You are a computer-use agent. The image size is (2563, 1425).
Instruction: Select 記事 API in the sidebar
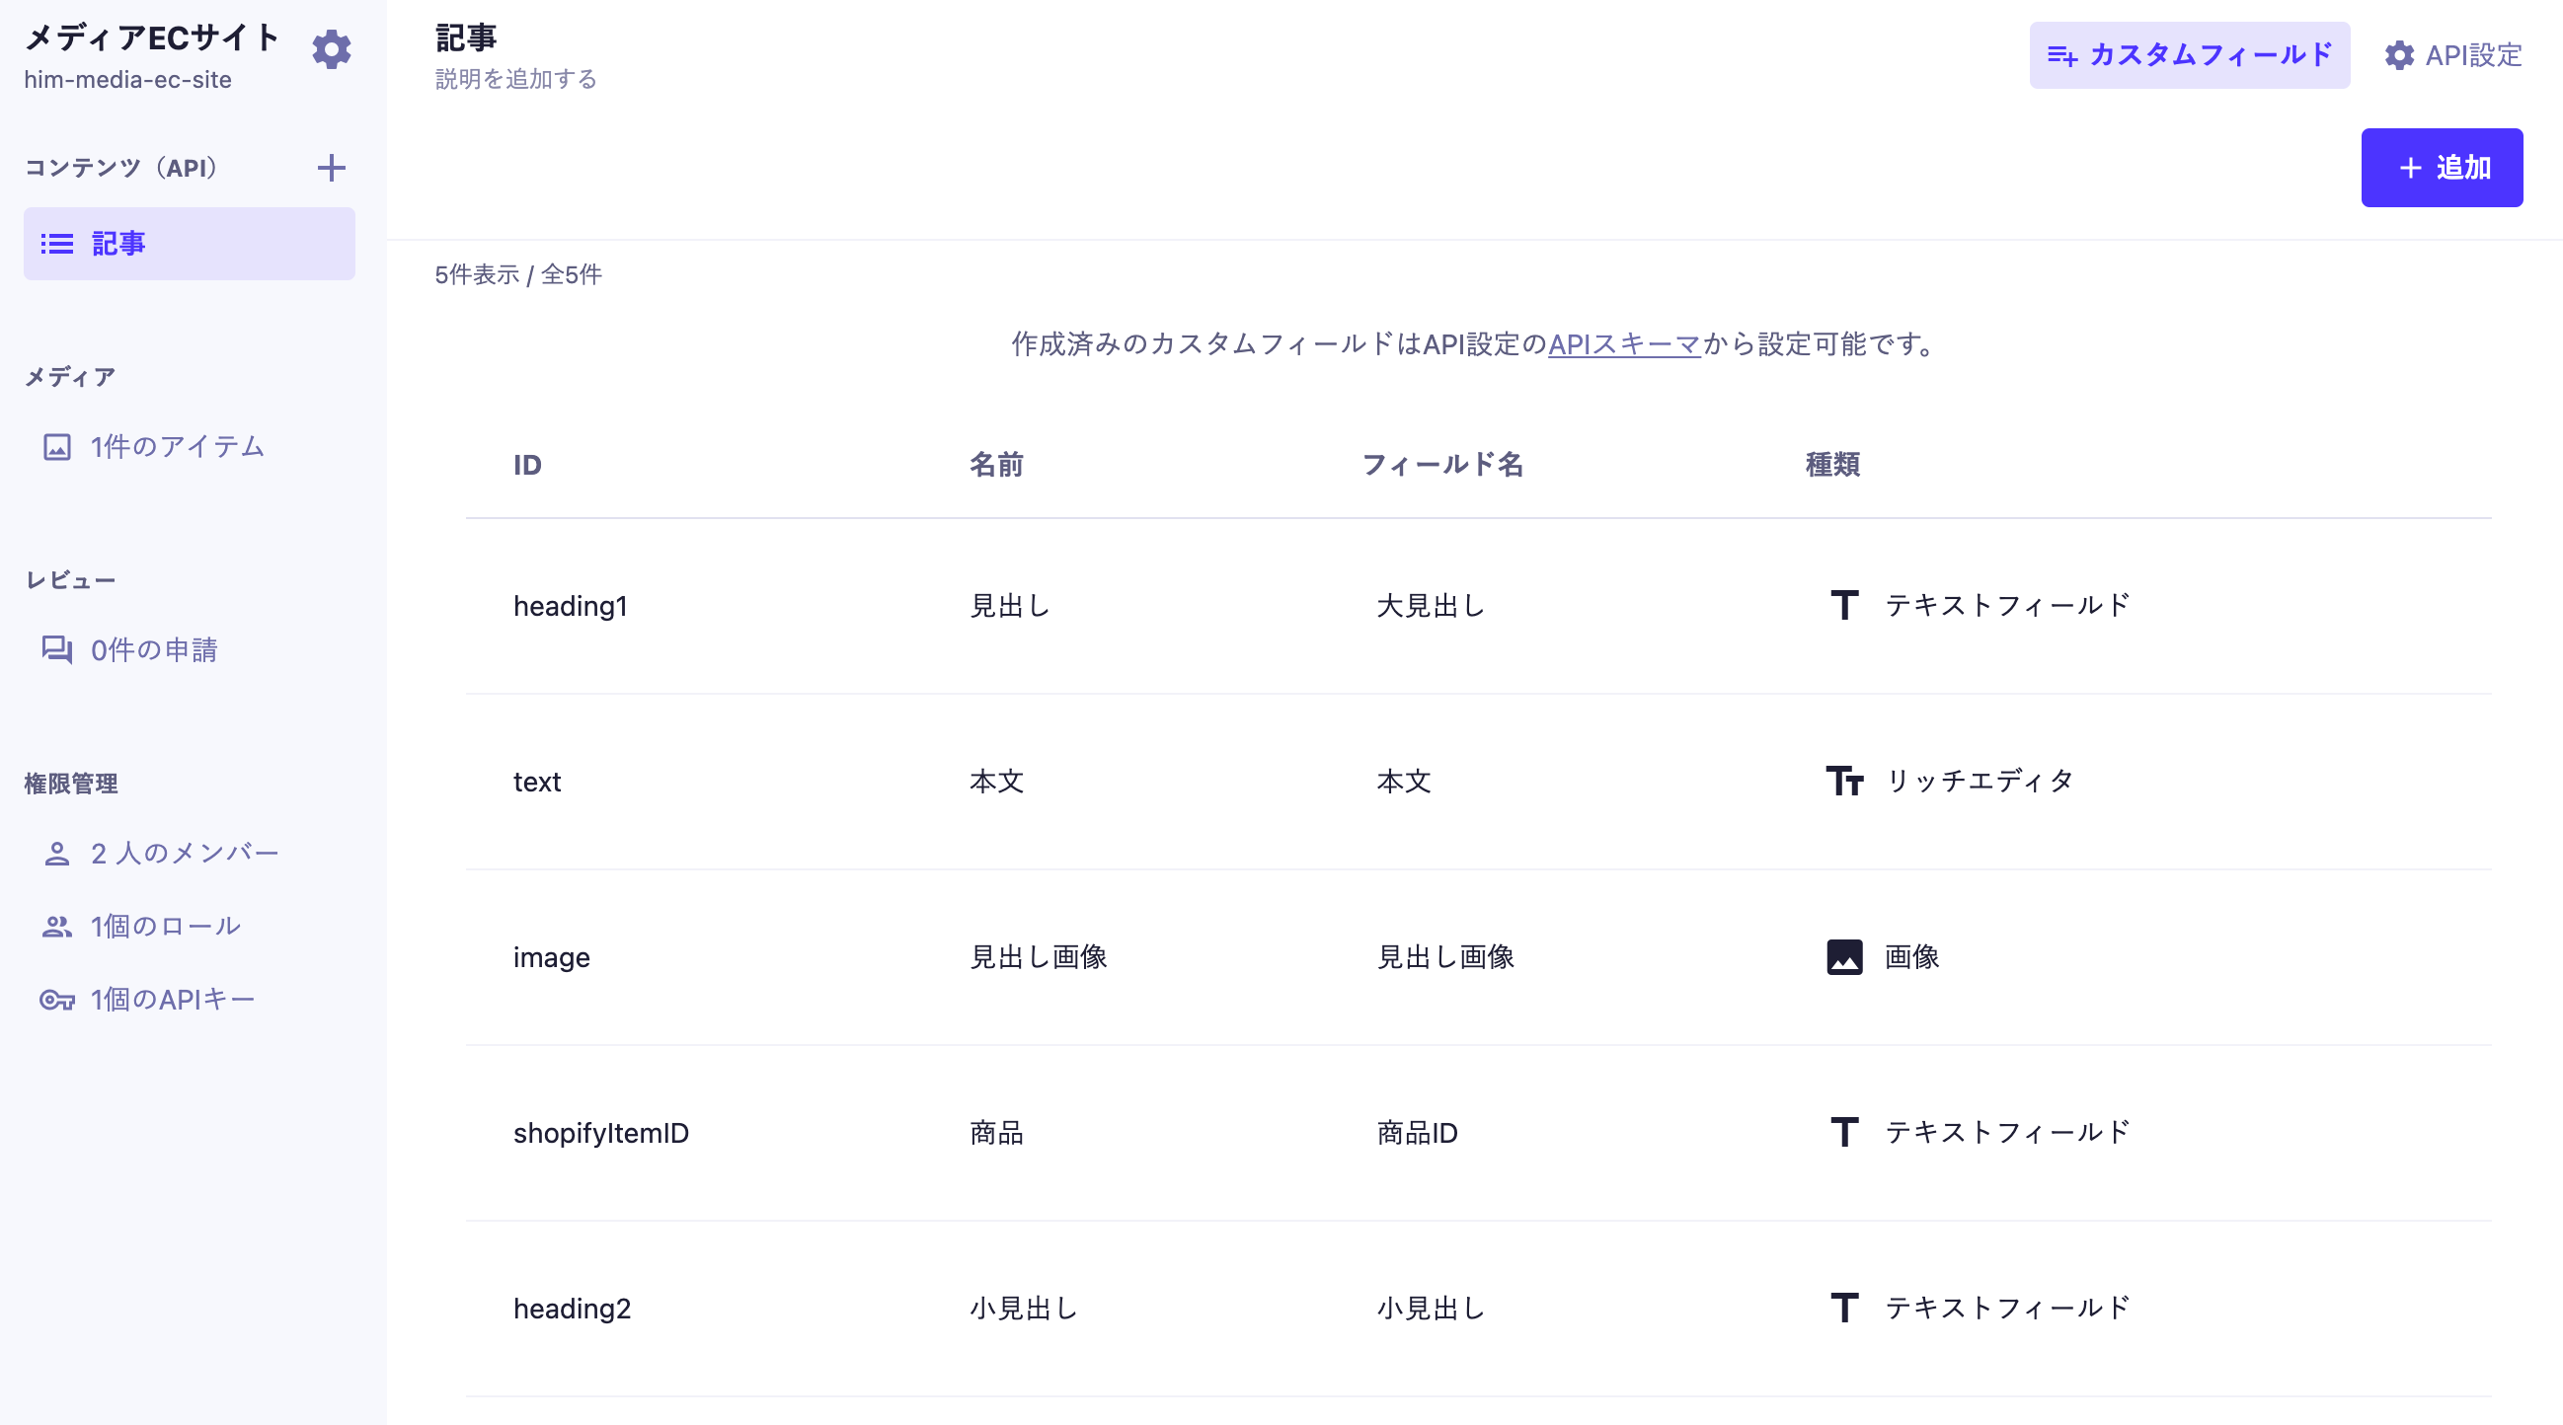[x=189, y=244]
